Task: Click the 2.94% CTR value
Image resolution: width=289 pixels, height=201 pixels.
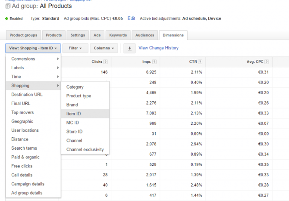Action: [x=196, y=144]
